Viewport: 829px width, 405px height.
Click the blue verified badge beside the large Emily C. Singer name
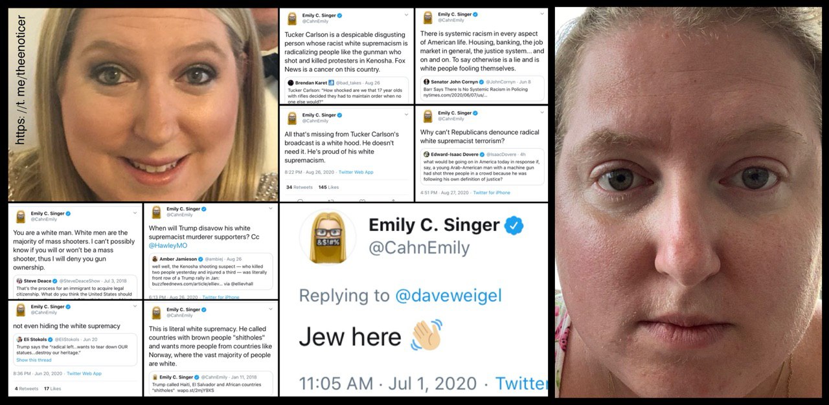[x=514, y=225]
